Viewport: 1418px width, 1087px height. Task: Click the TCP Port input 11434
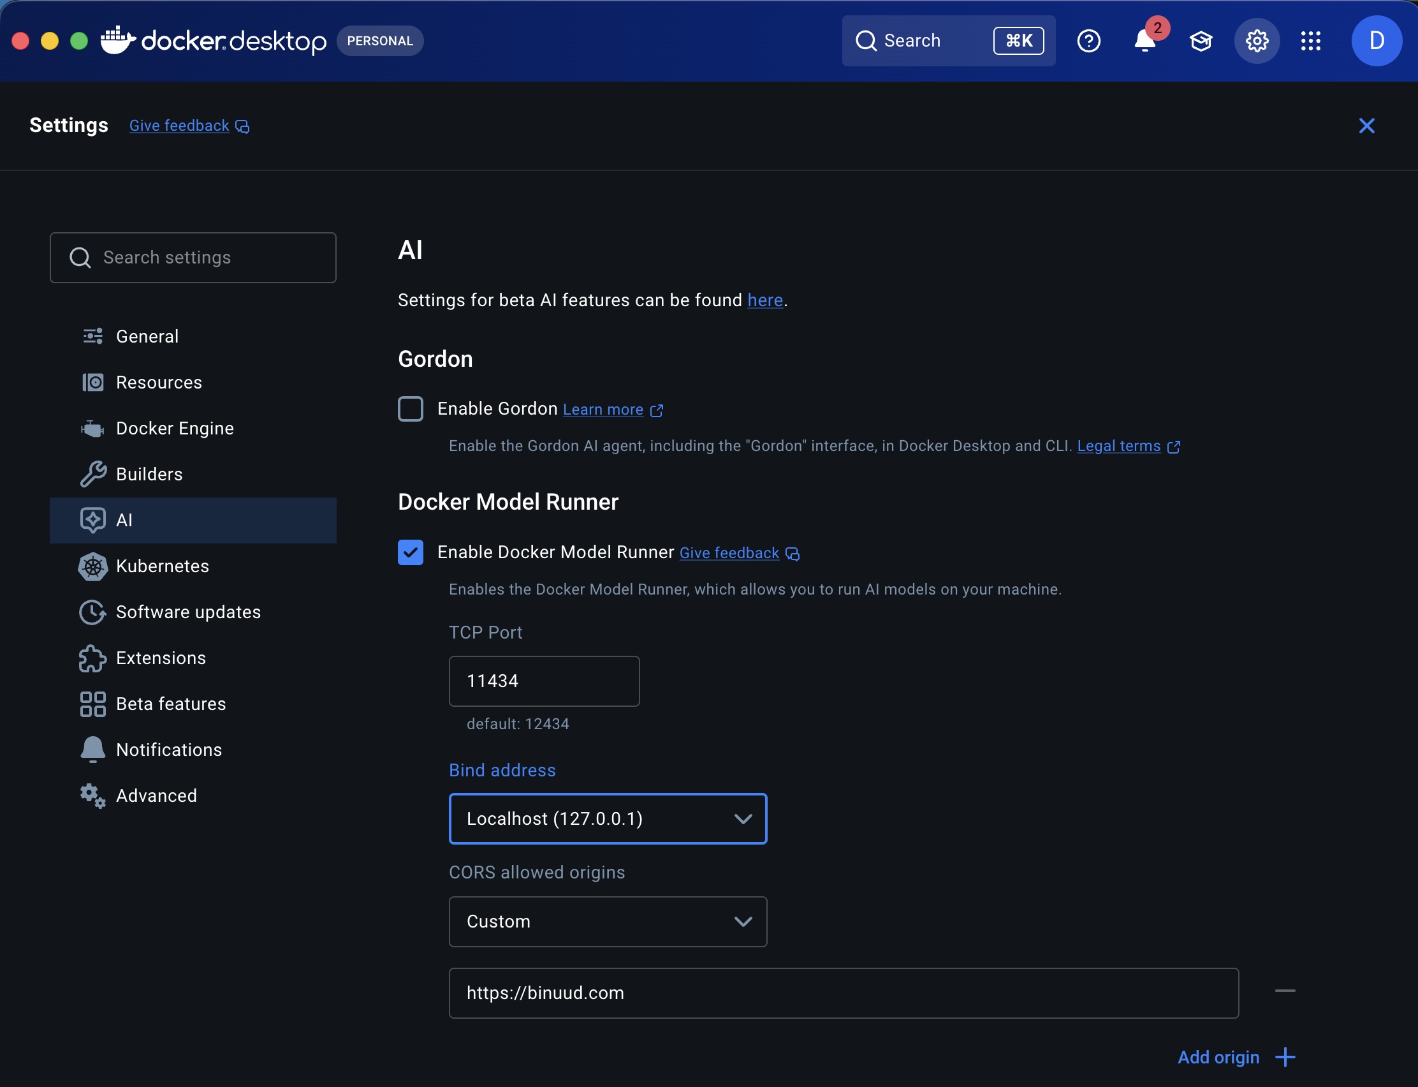tap(544, 681)
